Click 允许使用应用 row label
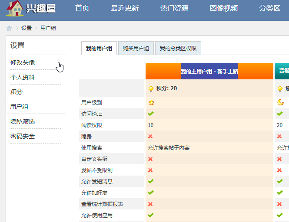Image resolution: width=289 pixels, height=222 pixels. [x=97, y=215]
